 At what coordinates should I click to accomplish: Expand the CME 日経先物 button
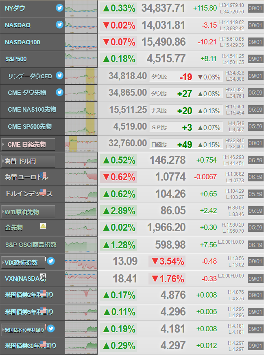click(x=28, y=144)
